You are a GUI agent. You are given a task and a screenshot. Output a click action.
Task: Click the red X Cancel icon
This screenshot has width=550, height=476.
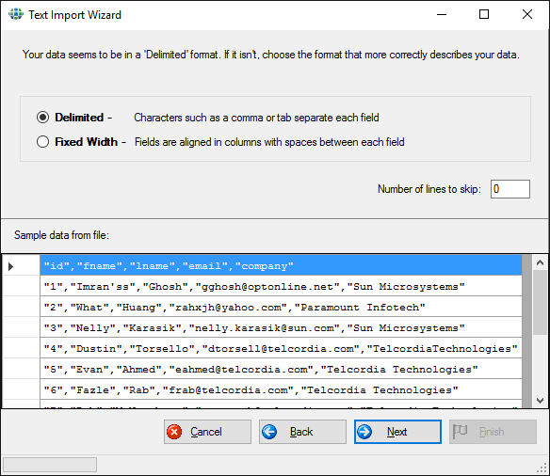[x=174, y=432]
